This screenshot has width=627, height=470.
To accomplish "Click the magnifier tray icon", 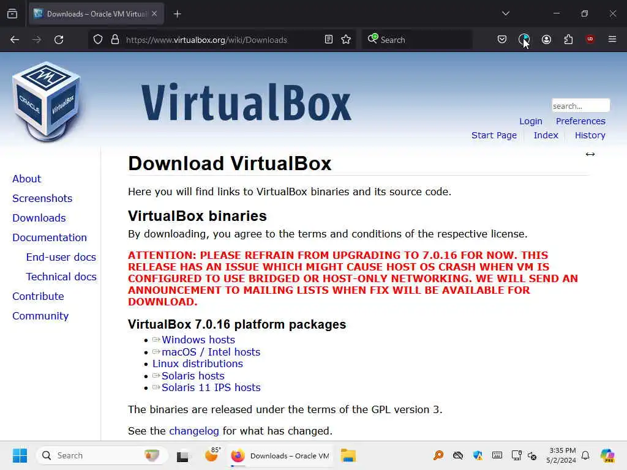I will tap(438, 455).
